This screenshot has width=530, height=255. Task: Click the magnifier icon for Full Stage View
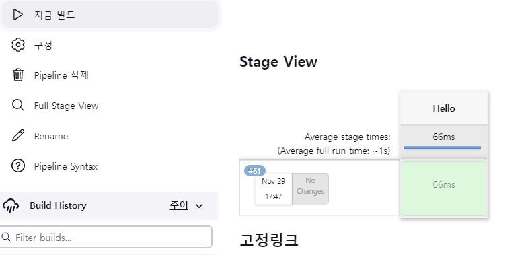point(18,105)
